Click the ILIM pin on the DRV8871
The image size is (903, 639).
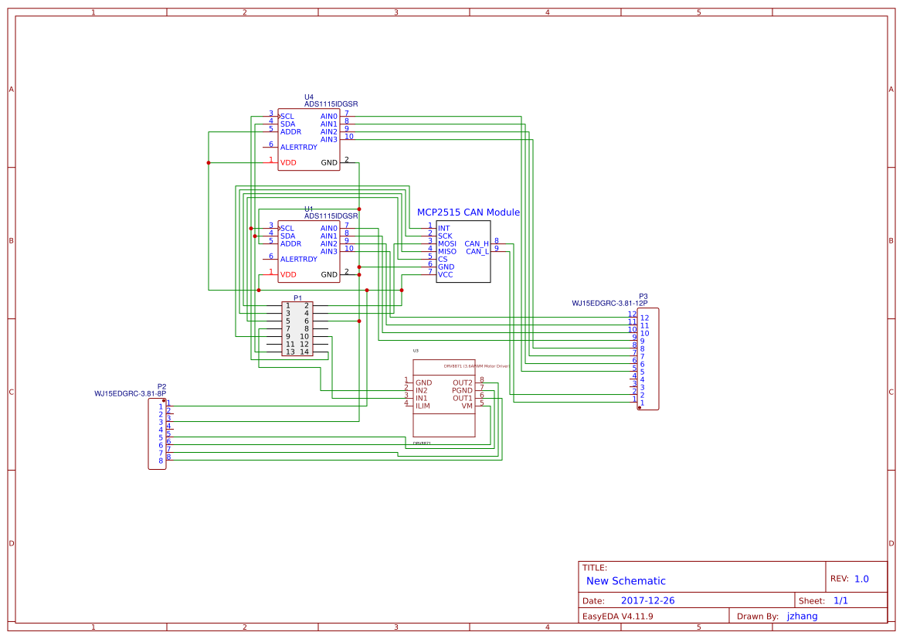(424, 403)
